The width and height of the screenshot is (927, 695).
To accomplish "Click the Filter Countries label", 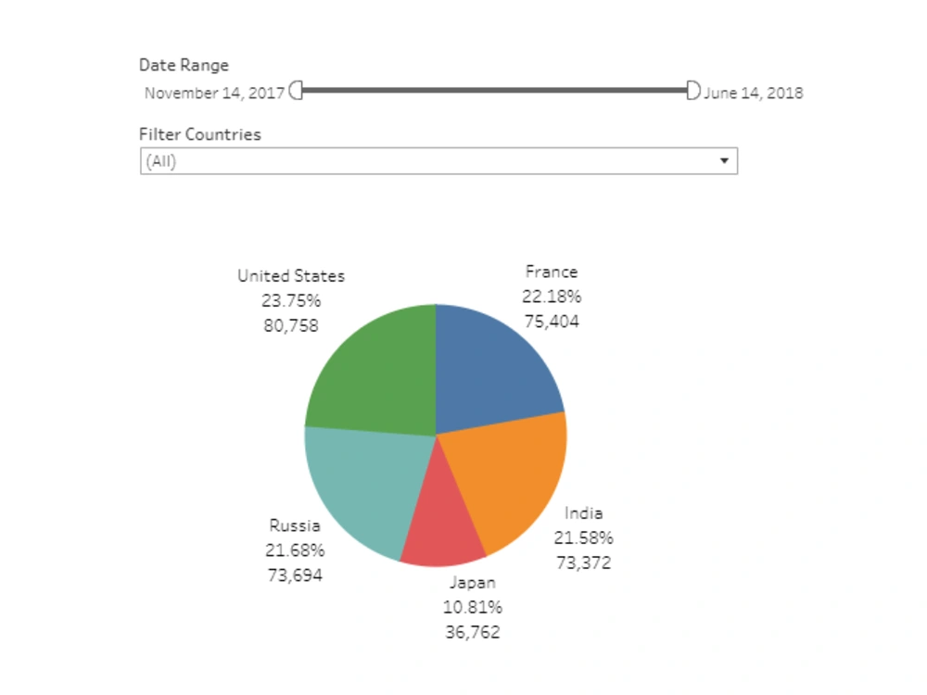I will click(x=199, y=134).
